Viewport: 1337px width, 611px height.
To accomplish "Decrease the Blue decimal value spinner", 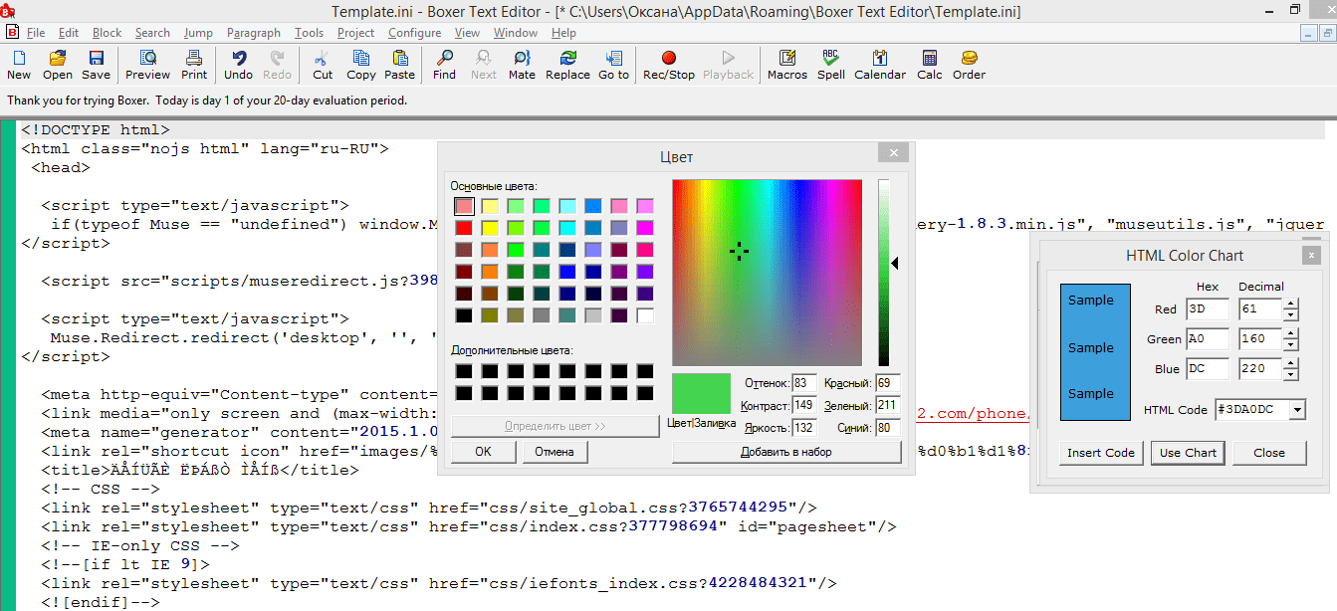I will pyautogui.click(x=1291, y=374).
